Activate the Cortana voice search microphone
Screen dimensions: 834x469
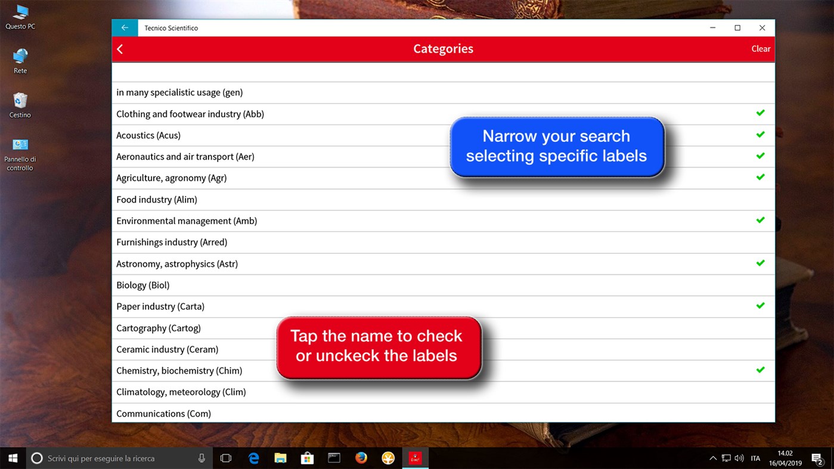[201, 458]
